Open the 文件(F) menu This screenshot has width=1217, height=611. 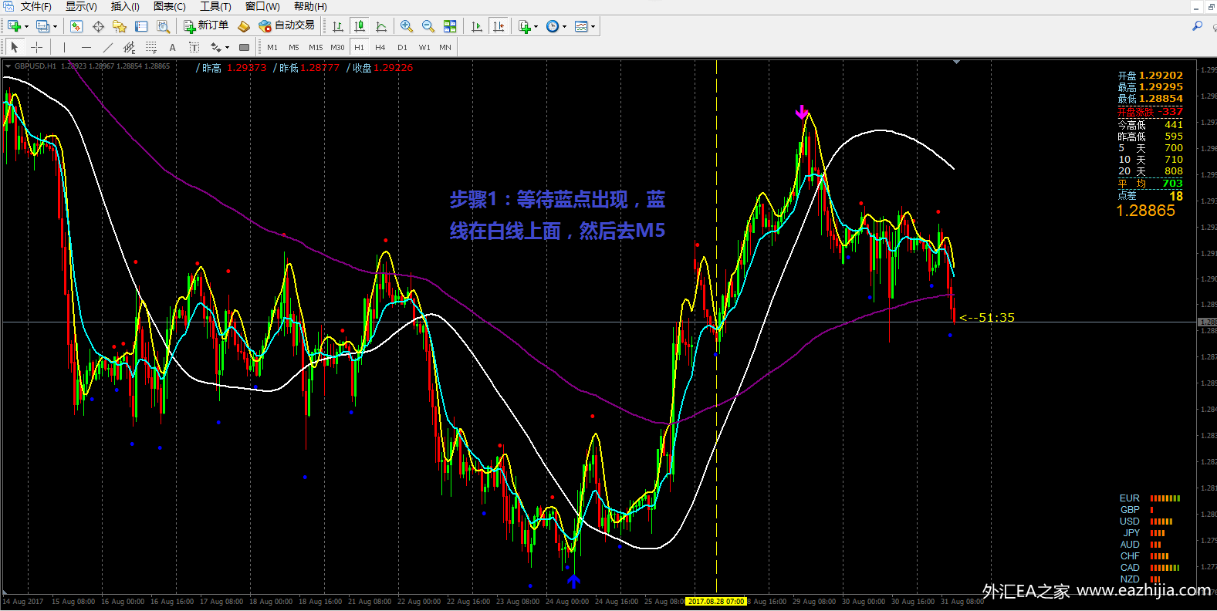point(35,6)
